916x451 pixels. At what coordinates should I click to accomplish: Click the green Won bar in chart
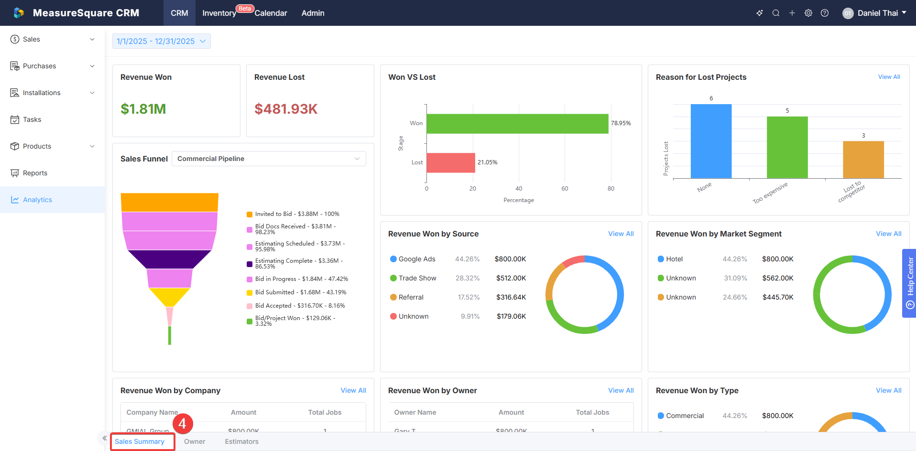click(x=517, y=123)
